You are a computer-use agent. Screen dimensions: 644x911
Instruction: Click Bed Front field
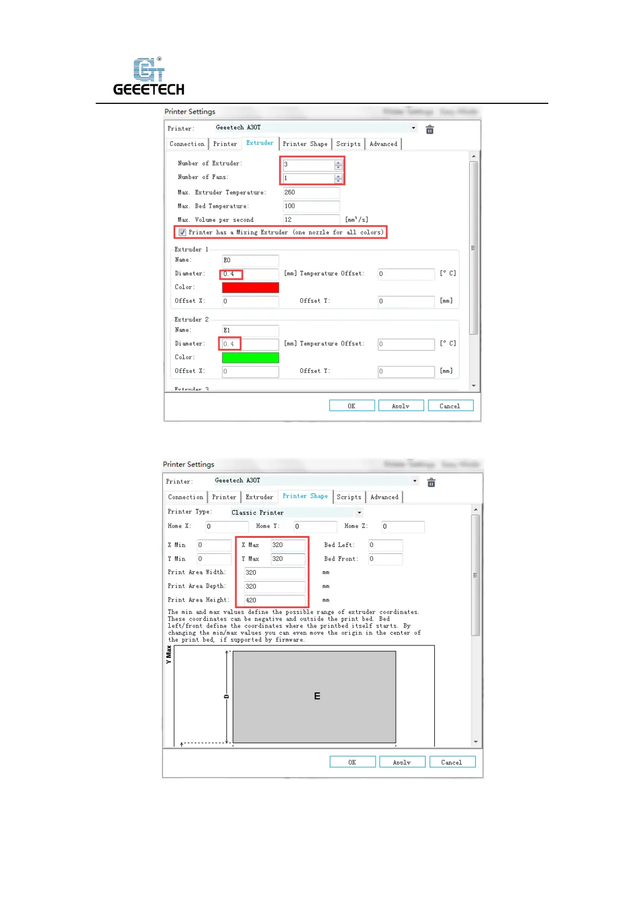[386, 559]
